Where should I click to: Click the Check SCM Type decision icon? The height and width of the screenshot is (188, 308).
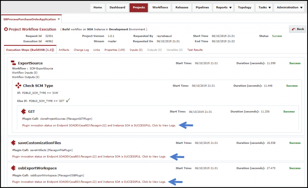click(18, 85)
